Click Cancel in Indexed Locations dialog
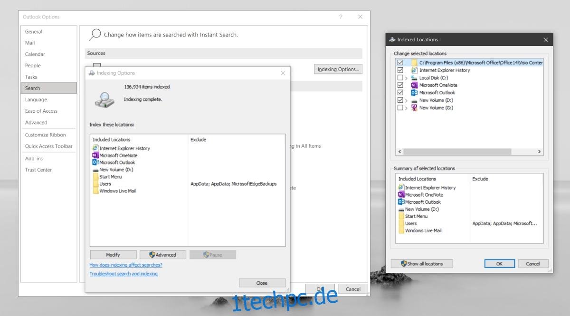This screenshot has height=316, width=570. 533,264
